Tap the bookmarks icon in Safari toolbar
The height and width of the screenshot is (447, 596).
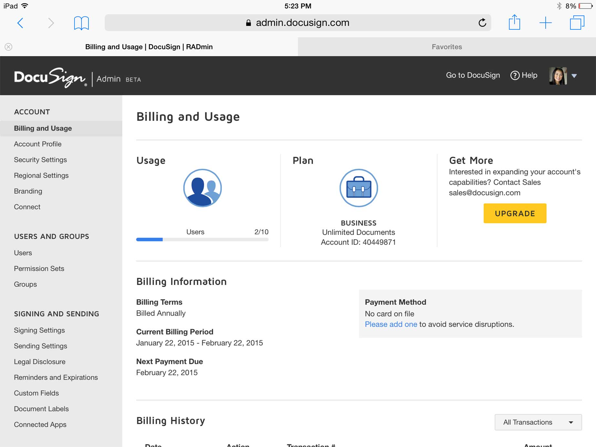(81, 23)
